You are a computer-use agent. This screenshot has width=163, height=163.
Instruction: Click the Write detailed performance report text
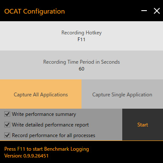click(x=50, y=125)
